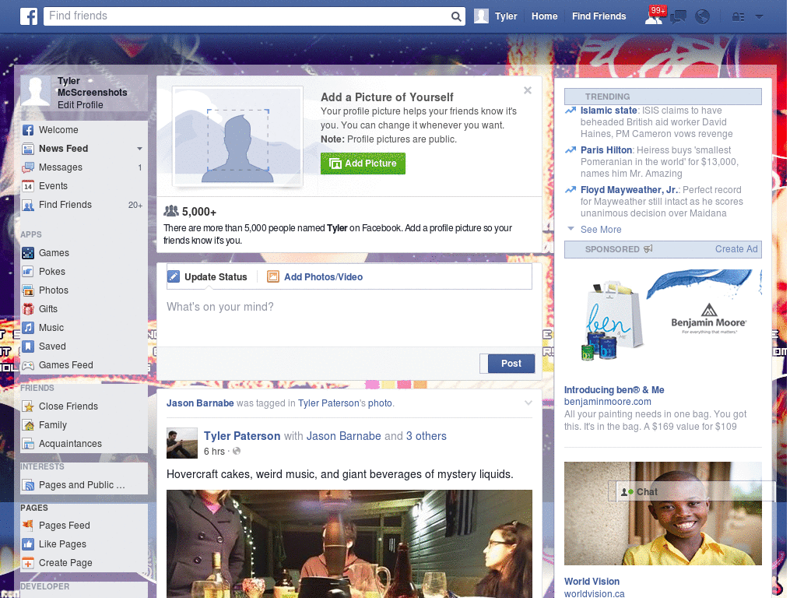
Task: Open the hovercraft cakes post photo
Action: [x=349, y=543]
